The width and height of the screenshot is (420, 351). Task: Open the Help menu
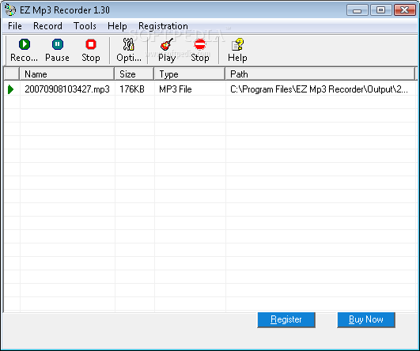pos(117,26)
